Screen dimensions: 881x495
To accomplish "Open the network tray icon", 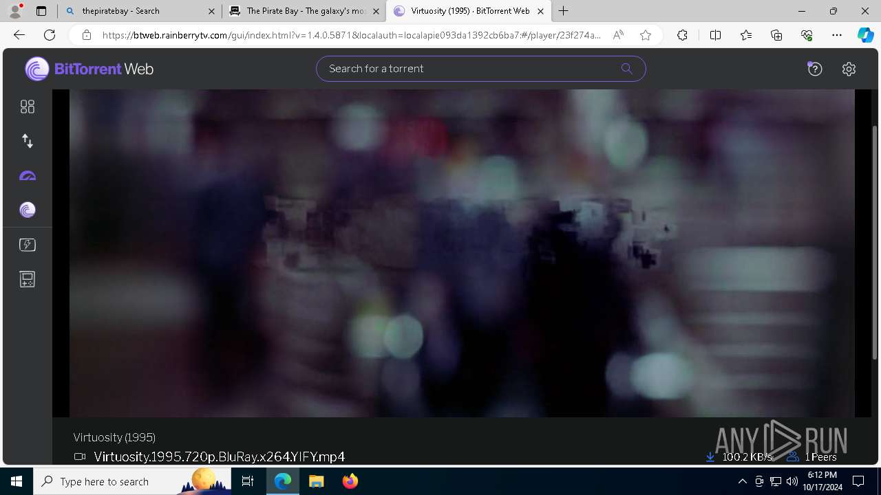I will (776, 481).
